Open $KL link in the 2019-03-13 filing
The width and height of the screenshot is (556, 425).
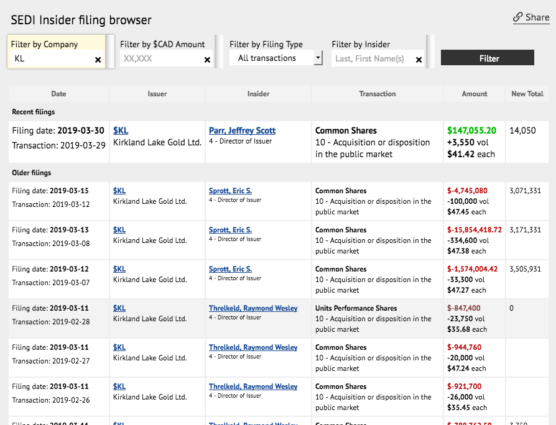[x=119, y=230]
